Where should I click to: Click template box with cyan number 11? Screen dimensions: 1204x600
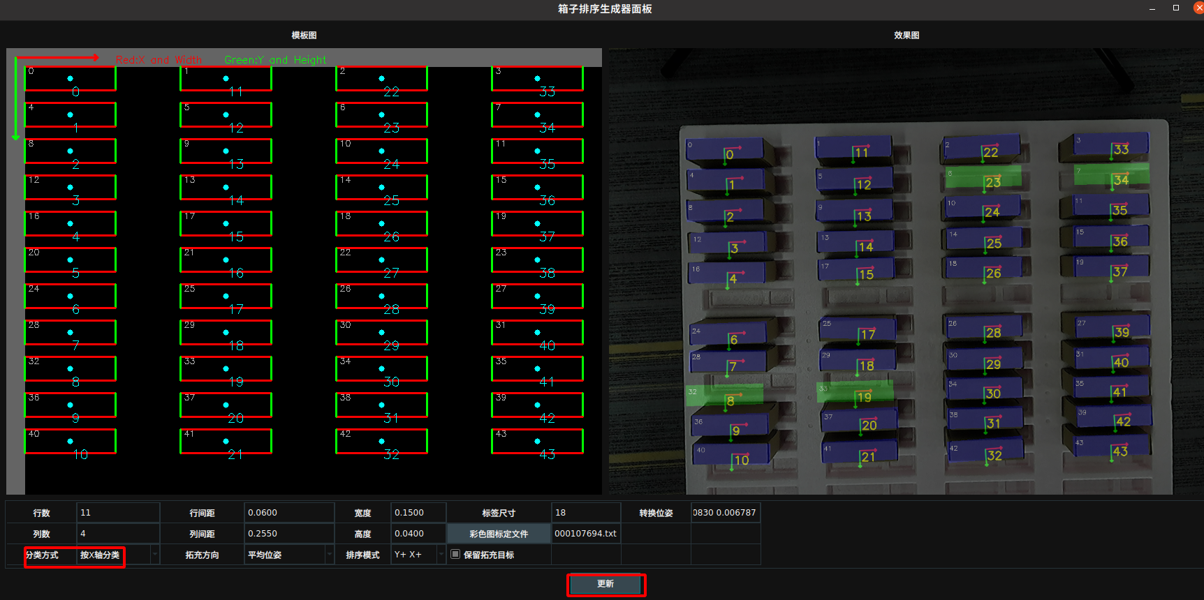click(226, 79)
